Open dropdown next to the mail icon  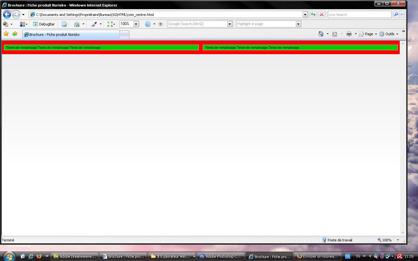tap(83, 24)
